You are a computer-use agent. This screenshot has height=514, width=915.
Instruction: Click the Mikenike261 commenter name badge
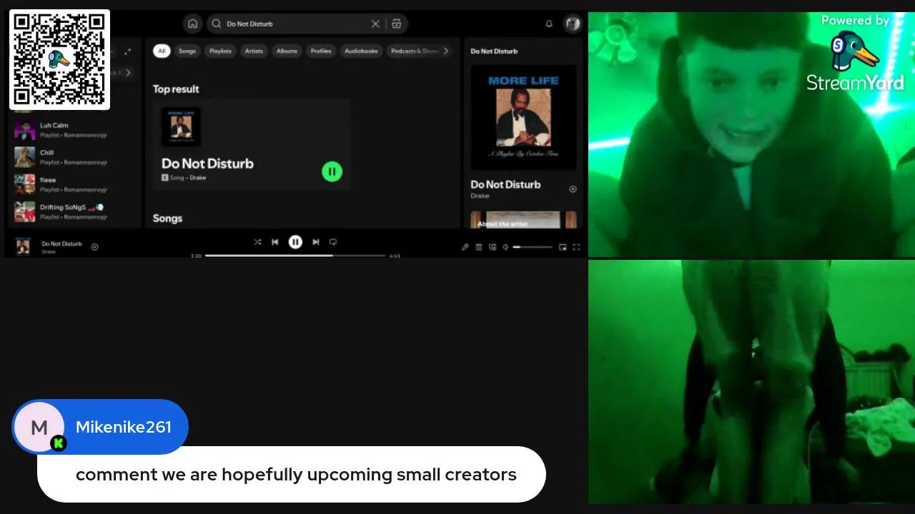(x=100, y=427)
